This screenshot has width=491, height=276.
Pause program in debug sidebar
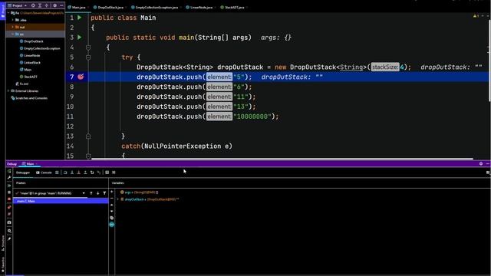pyautogui.click(x=9, y=192)
